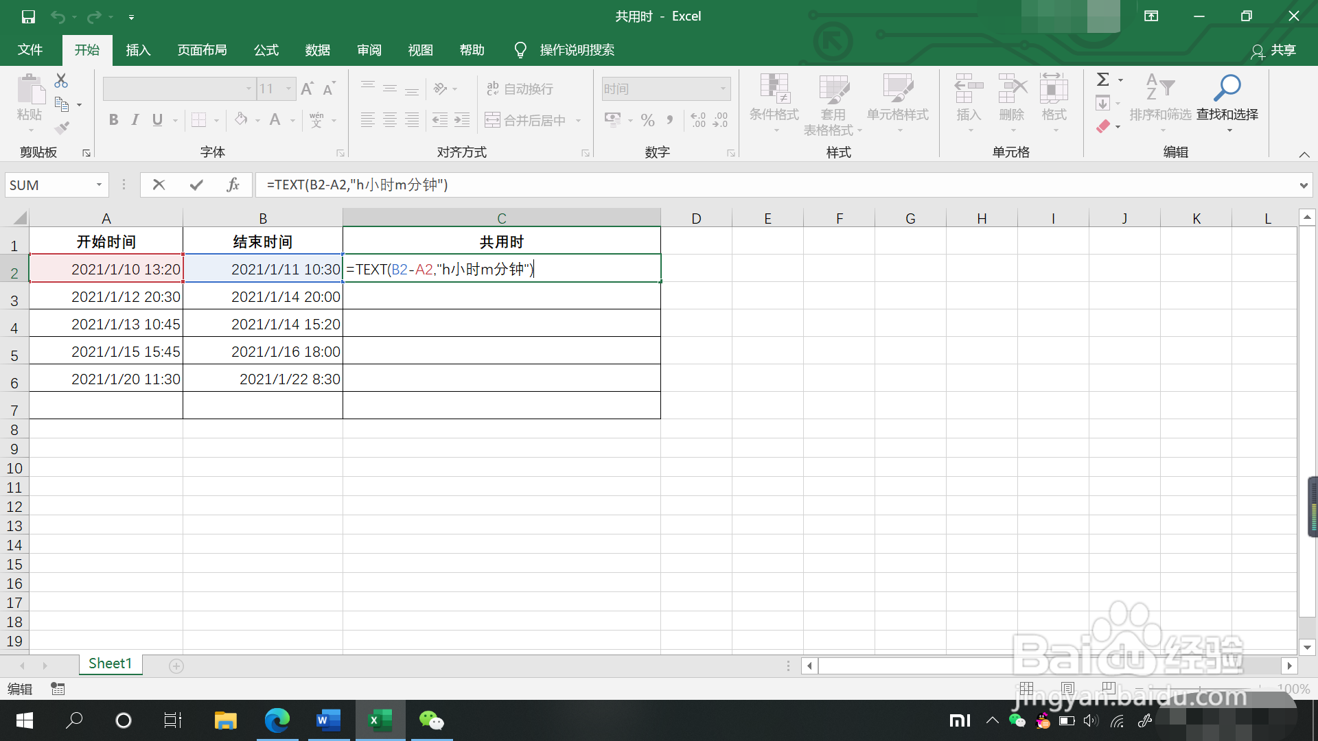
Task: Click the 共享 (Share) button
Action: [x=1274, y=50]
